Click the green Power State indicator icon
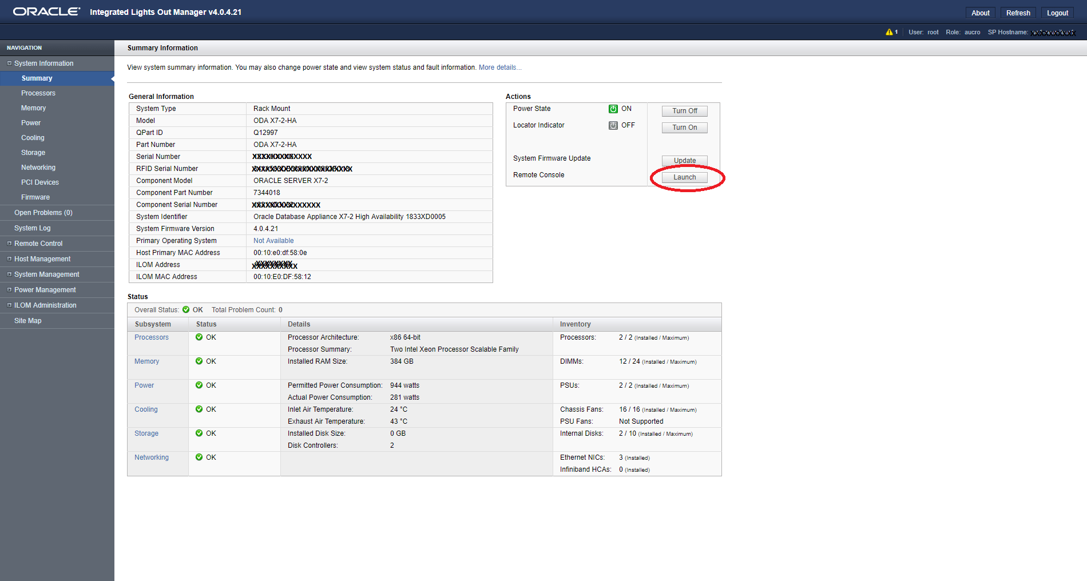 [613, 109]
